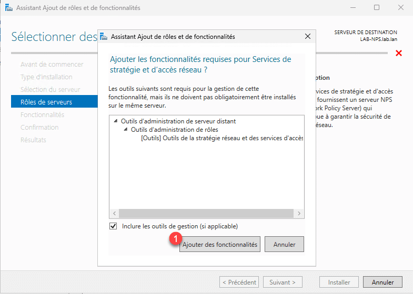Image resolution: width=413 pixels, height=294 pixels.
Task: Uncheck Inclure les outils de gestion
Action: pyautogui.click(x=113, y=226)
